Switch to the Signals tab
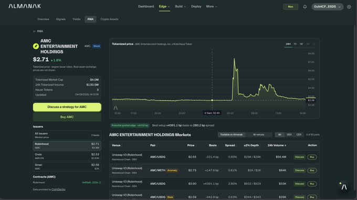This screenshot has width=357, height=200. 61,19
